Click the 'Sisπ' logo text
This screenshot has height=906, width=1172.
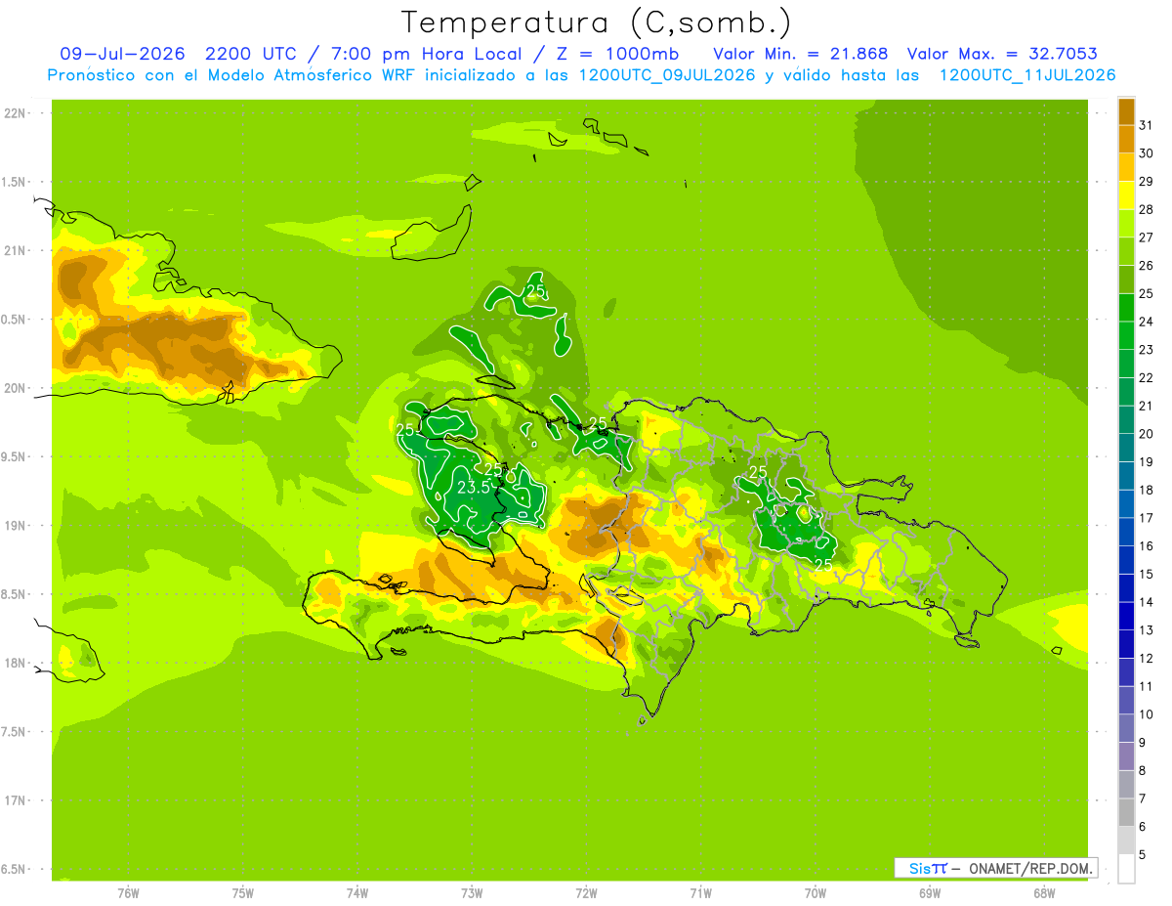click(928, 868)
